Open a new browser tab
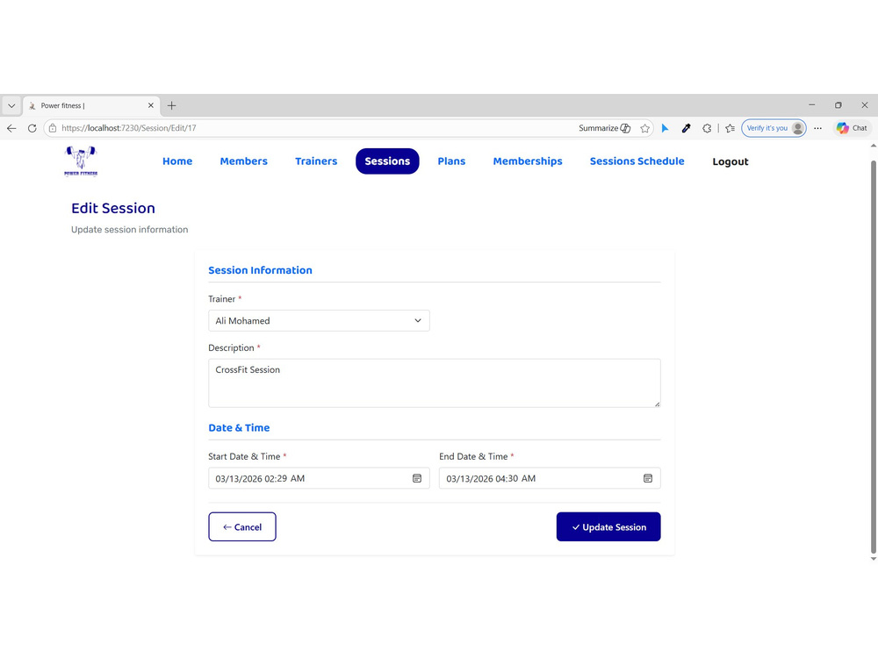 [172, 106]
